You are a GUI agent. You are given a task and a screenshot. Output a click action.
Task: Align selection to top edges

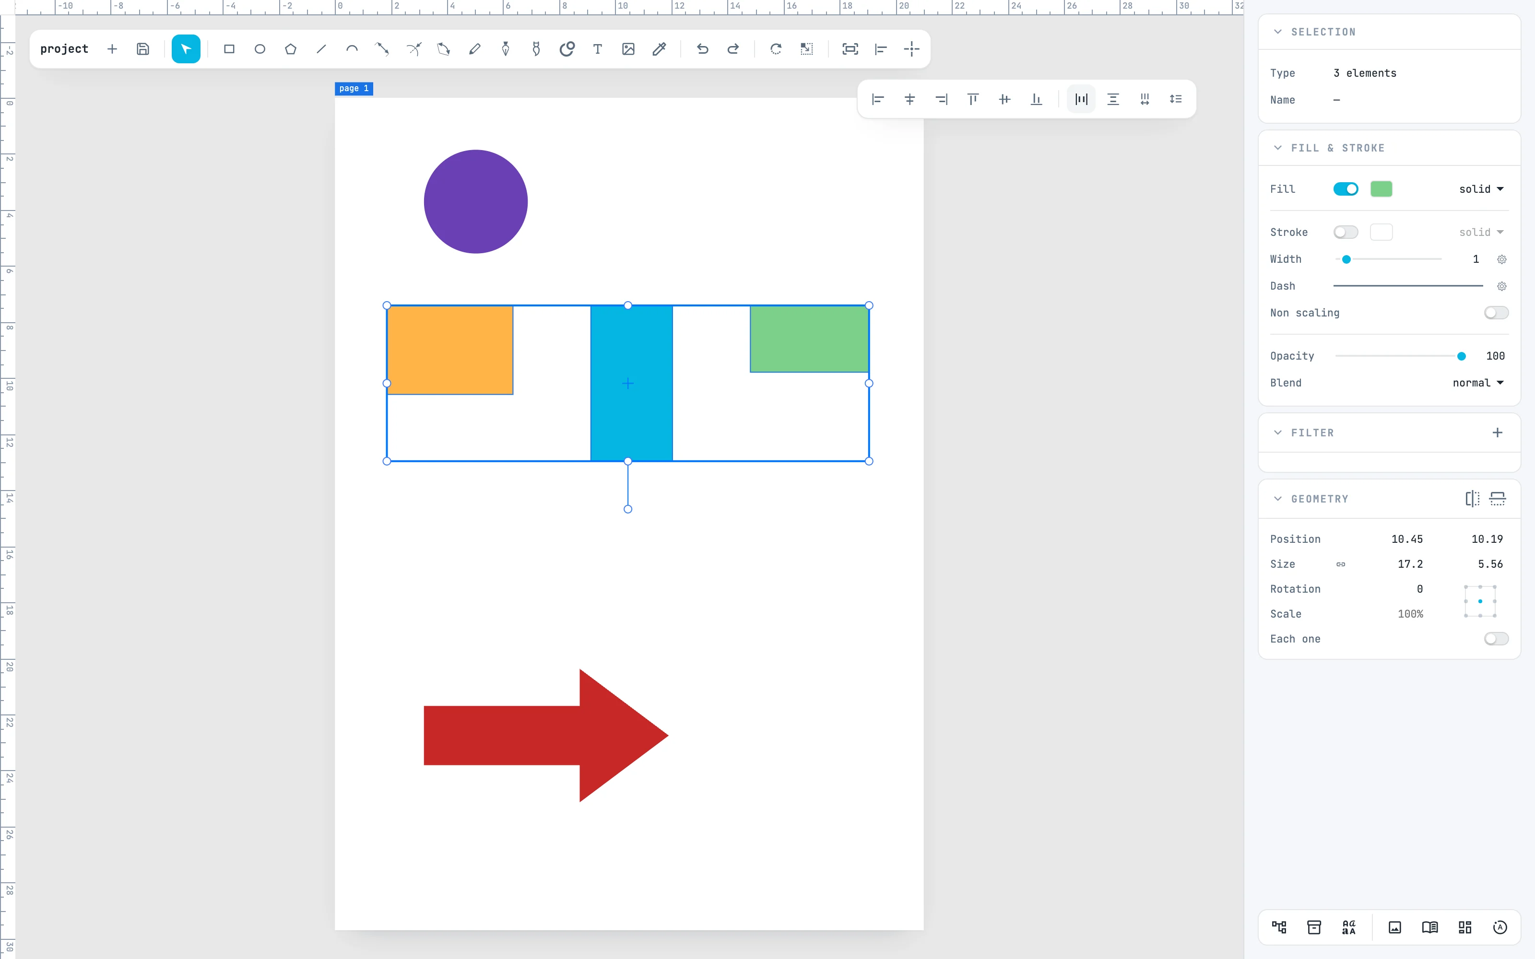[x=973, y=99]
